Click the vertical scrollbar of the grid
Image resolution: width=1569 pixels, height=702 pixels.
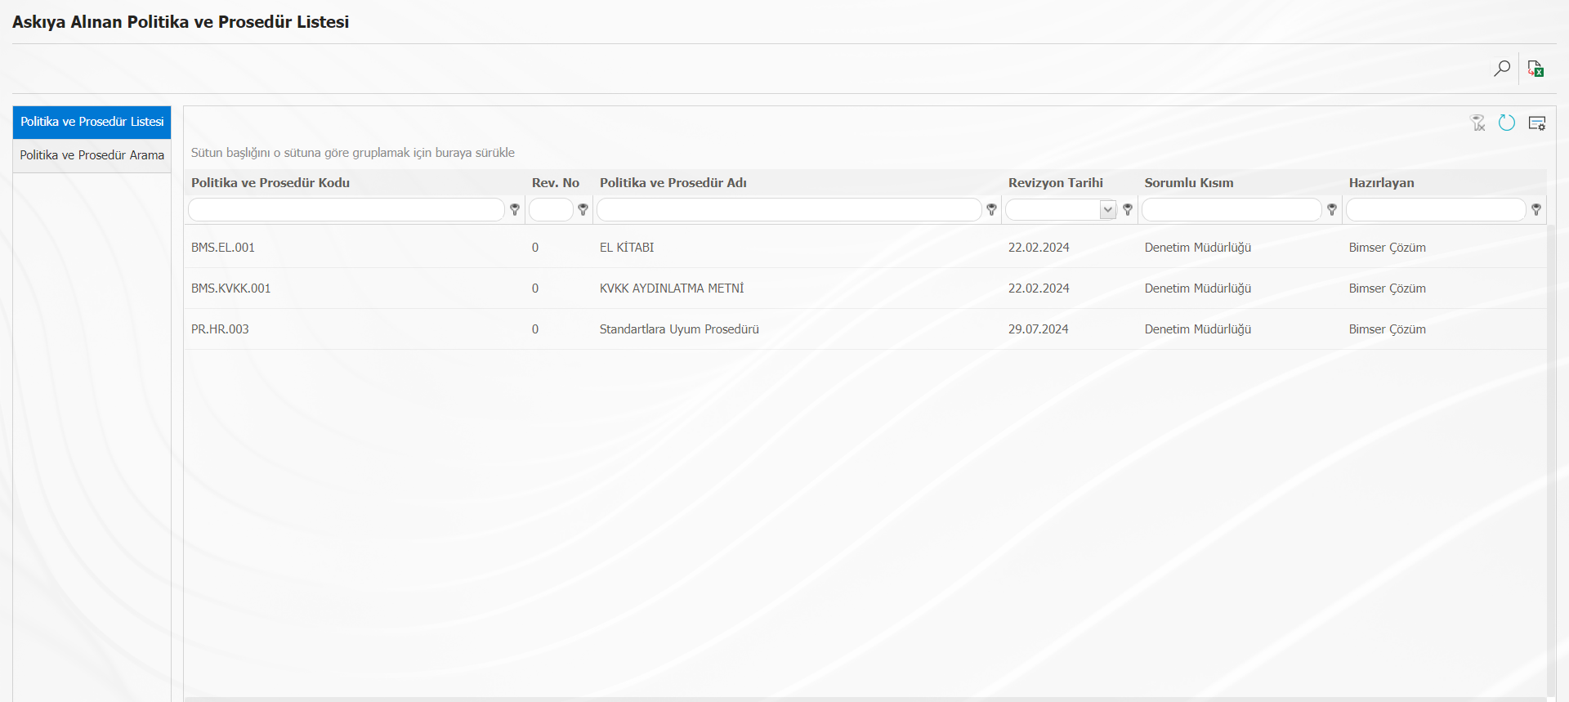pos(1551,462)
